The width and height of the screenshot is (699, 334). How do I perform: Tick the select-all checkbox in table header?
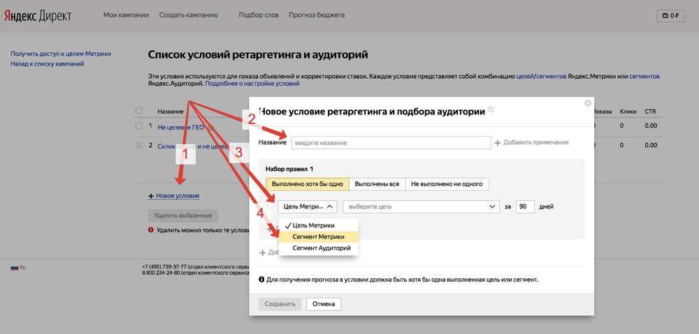(138, 110)
